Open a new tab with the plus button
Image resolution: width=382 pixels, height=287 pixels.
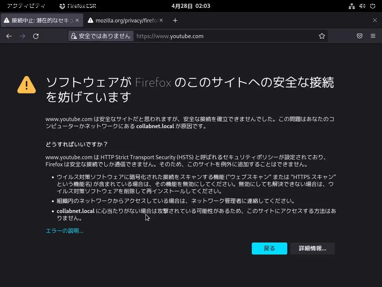(x=175, y=21)
